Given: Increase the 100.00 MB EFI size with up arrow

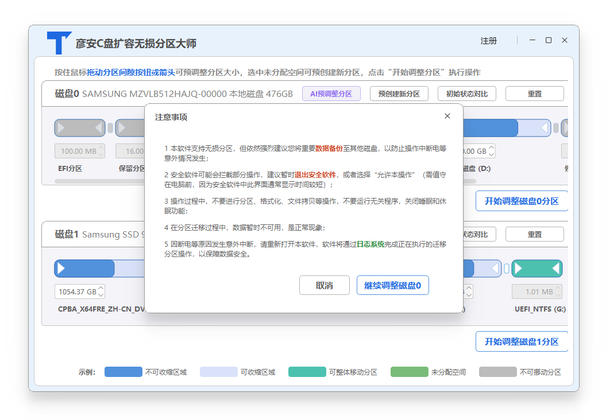Looking at the screenshot, I should pyautogui.click(x=101, y=147).
